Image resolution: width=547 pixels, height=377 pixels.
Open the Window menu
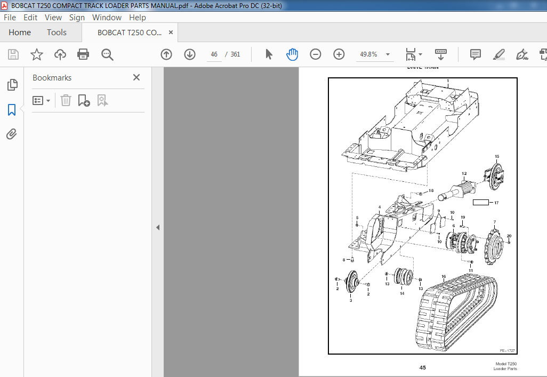click(107, 18)
